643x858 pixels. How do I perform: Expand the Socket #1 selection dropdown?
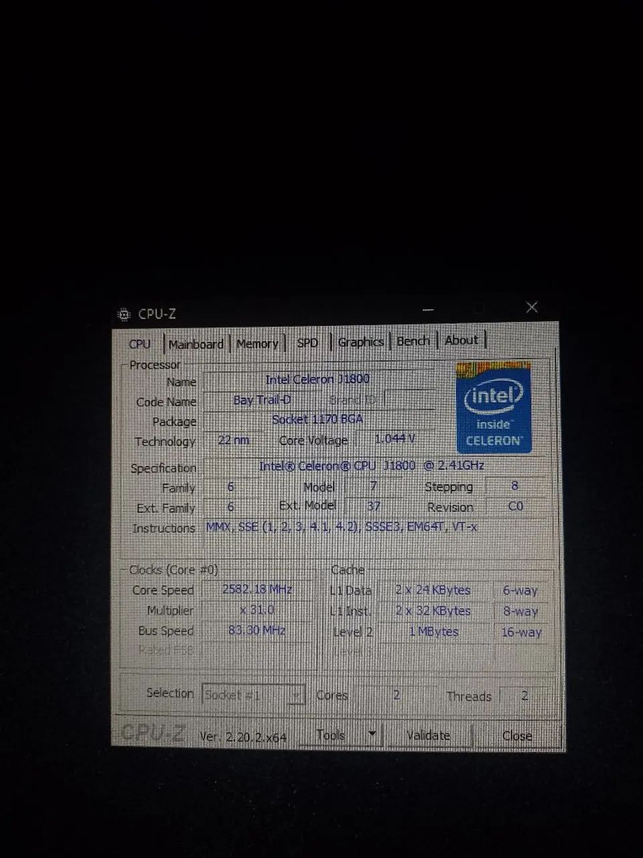pyautogui.click(x=296, y=696)
